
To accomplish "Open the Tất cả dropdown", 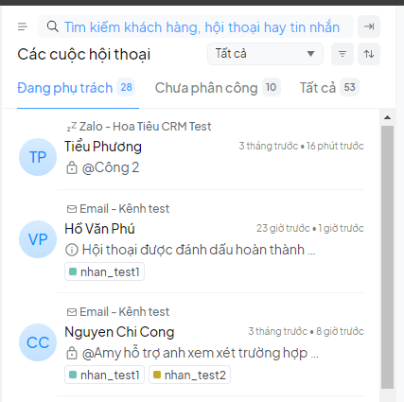I will (x=265, y=54).
